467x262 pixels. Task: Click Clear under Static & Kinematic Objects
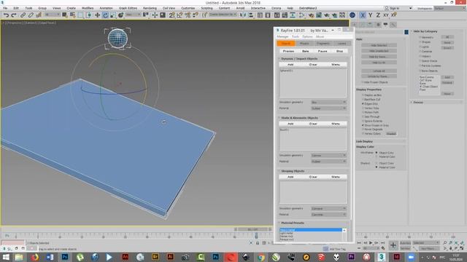click(x=313, y=124)
